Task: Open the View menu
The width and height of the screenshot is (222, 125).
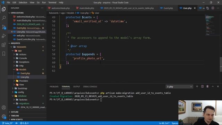Action: coord(32,2)
